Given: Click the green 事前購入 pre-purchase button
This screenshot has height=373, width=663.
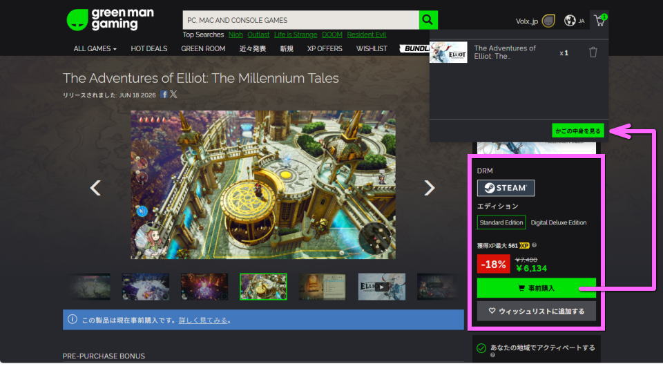Looking at the screenshot, I should [x=536, y=287].
